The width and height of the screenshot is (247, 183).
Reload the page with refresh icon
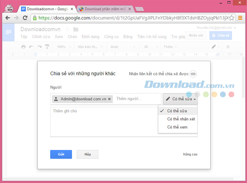[x=25, y=18]
